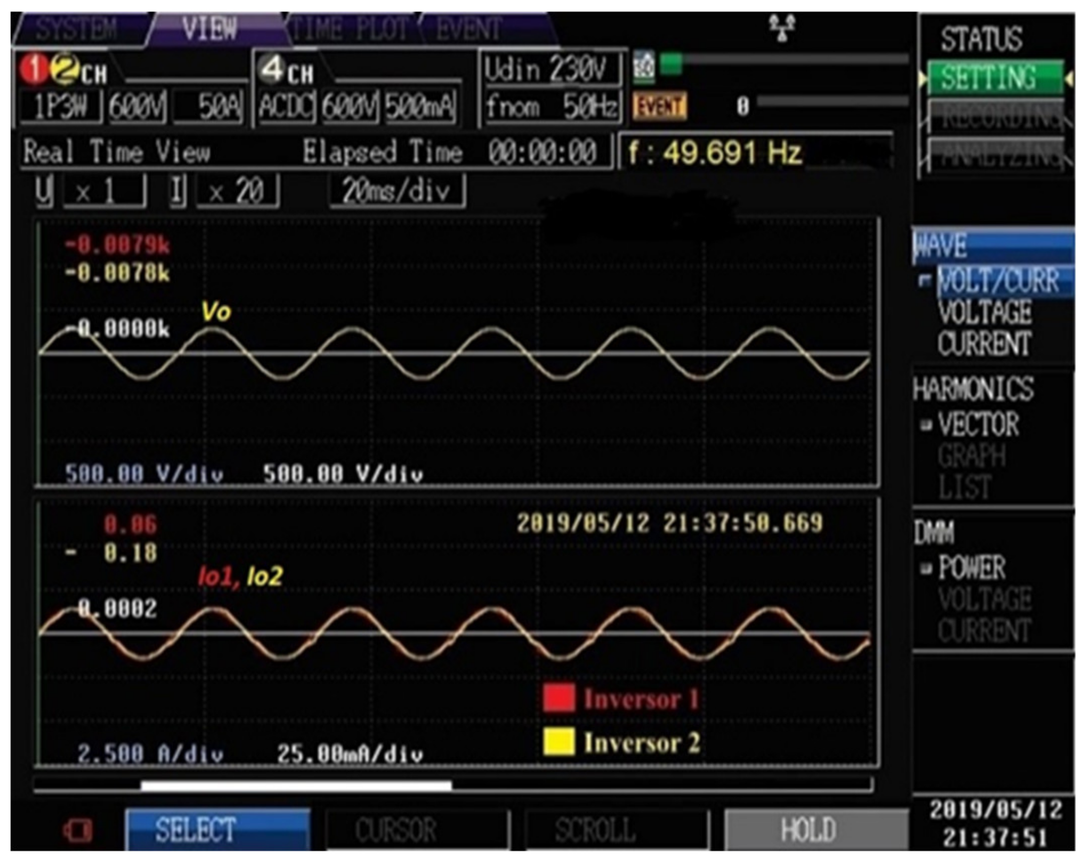Open the voltage zoom x1 selector

pyautogui.click(x=104, y=191)
